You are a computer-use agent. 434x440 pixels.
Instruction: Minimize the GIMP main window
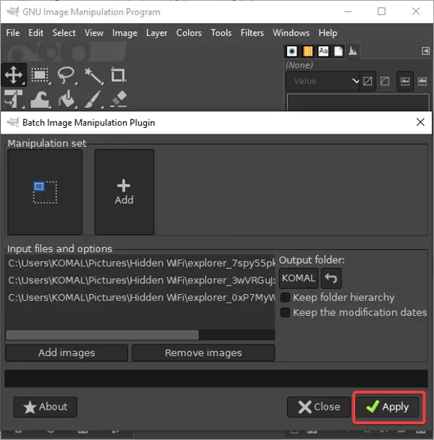point(348,12)
